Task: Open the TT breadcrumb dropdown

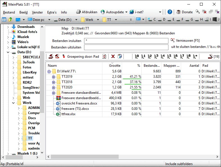Action: [x=116, y=19]
